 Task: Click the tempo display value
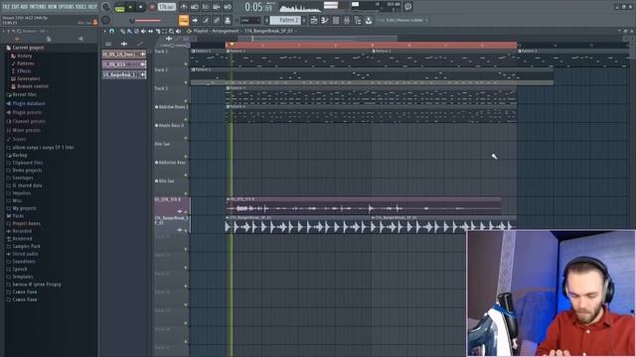167,7
